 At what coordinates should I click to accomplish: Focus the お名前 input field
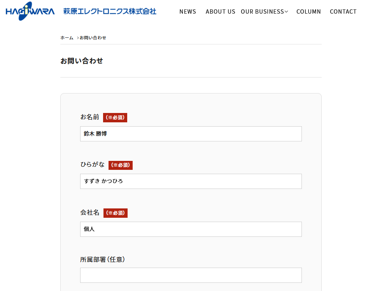point(191,134)
